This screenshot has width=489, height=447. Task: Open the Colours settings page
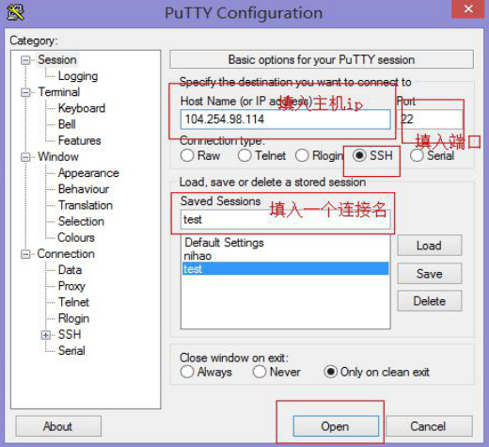(76, 237)
